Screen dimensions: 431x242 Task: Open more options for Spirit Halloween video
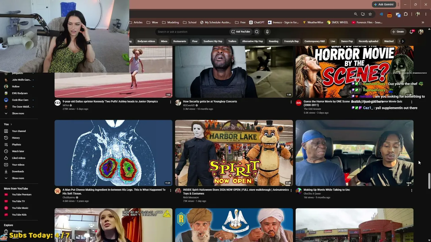(291, 190)
